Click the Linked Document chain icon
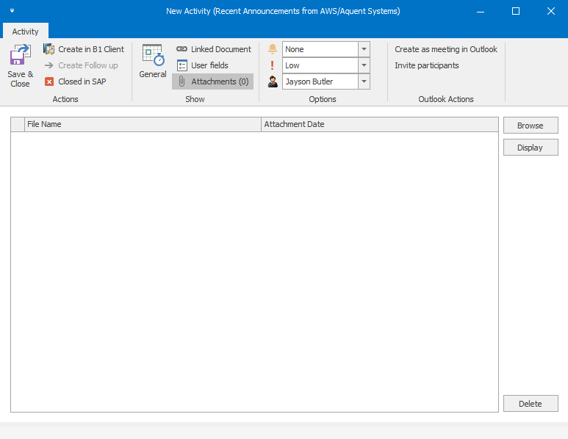The image size is (568, 439). [x=181, y=49]
